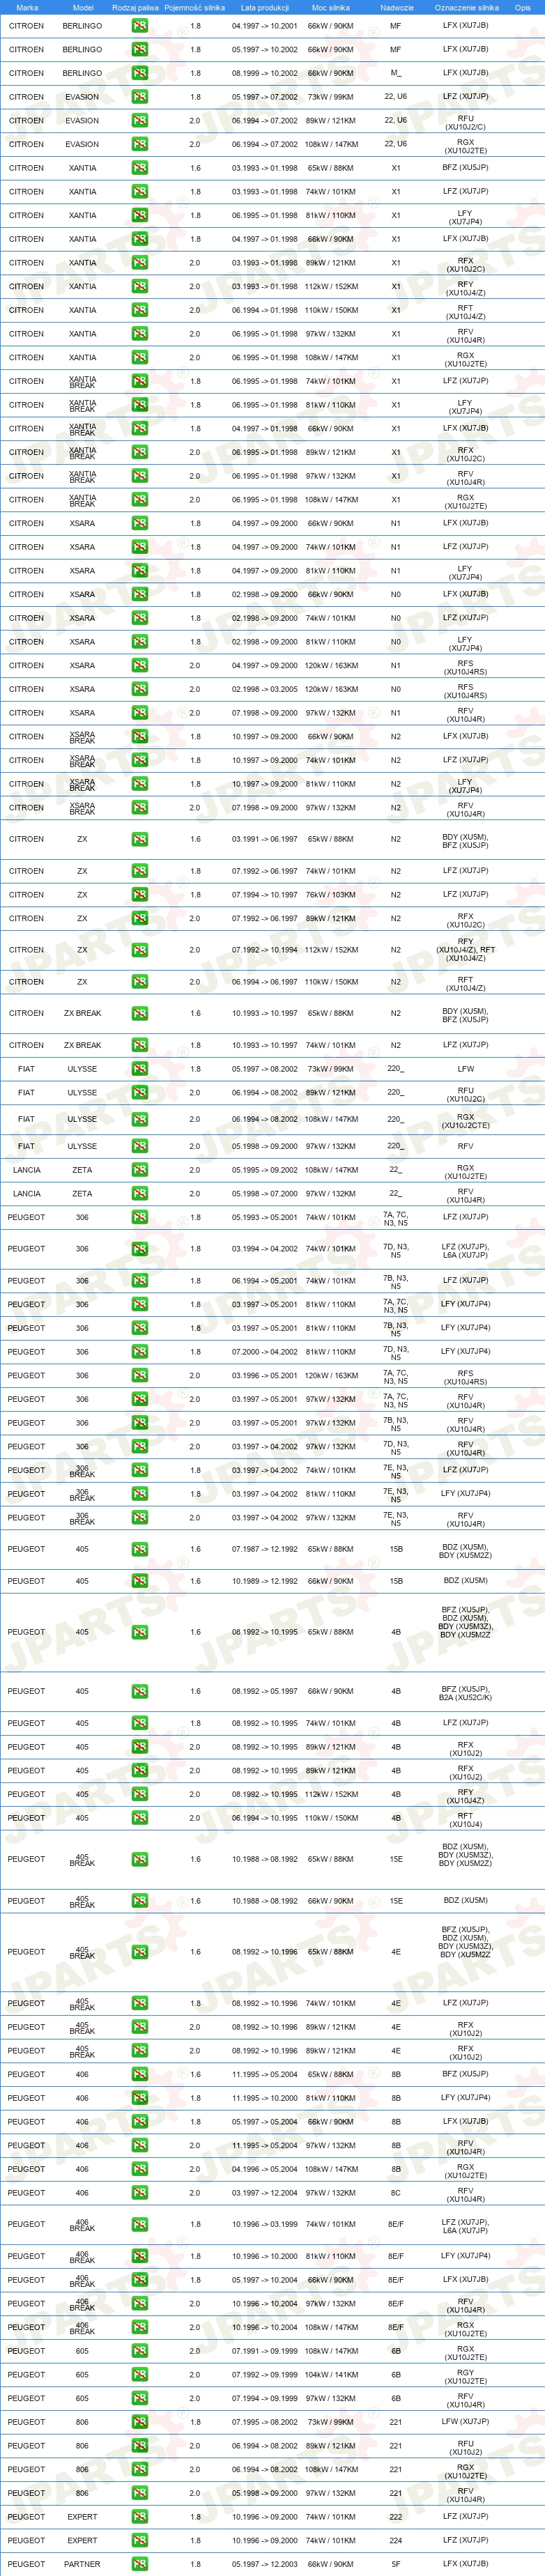Click the LFW engine code in Fiat Ulysse row
545x2576 pixels.
point(466,1068)
